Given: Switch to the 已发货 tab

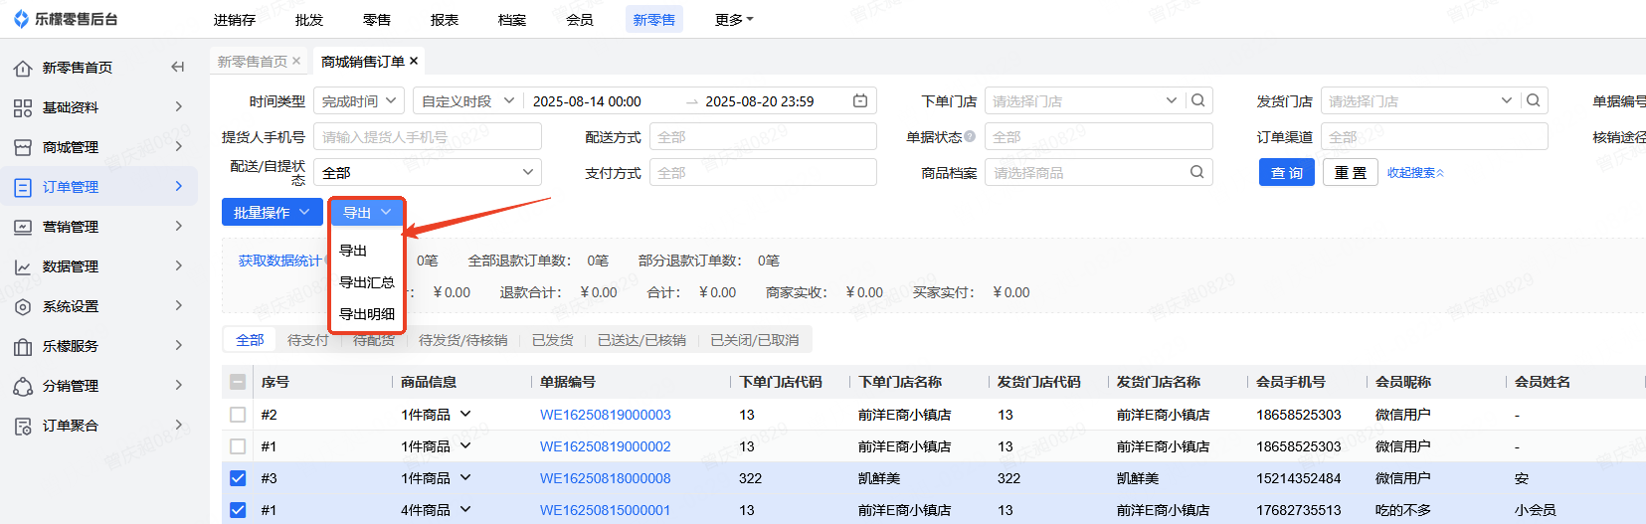Looking at the screenshot, I should coord(553,340).
